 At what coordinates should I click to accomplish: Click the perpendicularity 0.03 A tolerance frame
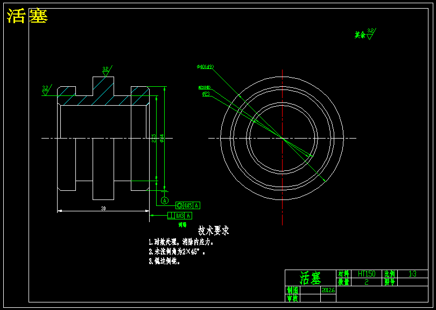pyautogui.click(x=180, y=216)
